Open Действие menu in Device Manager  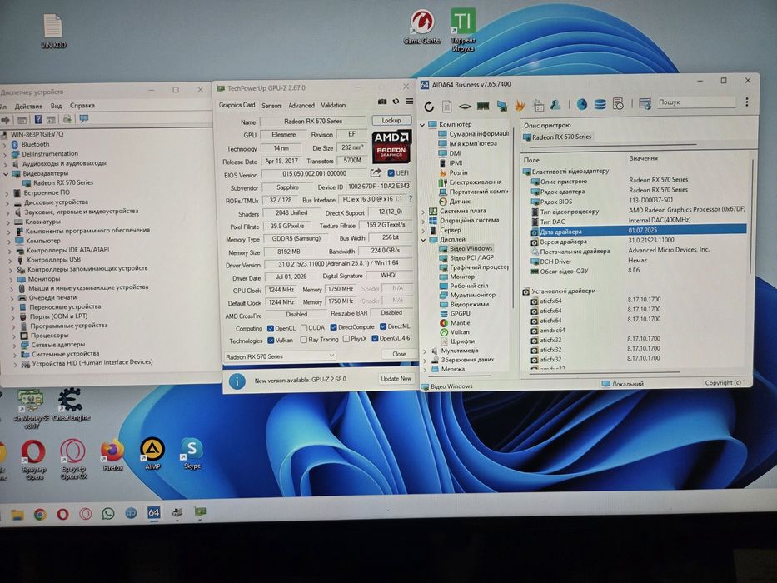pyautogui.click(x=28, y=106)
